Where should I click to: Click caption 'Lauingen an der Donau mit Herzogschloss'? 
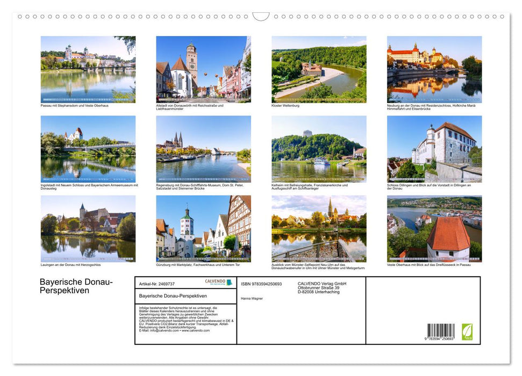coord(70,265)
